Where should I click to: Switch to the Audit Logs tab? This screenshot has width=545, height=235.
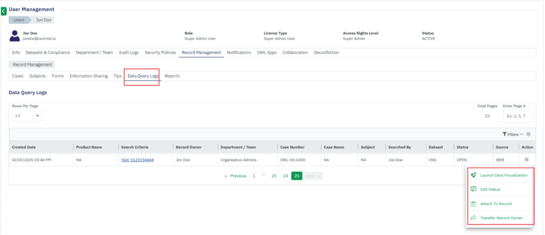(129, 53)
